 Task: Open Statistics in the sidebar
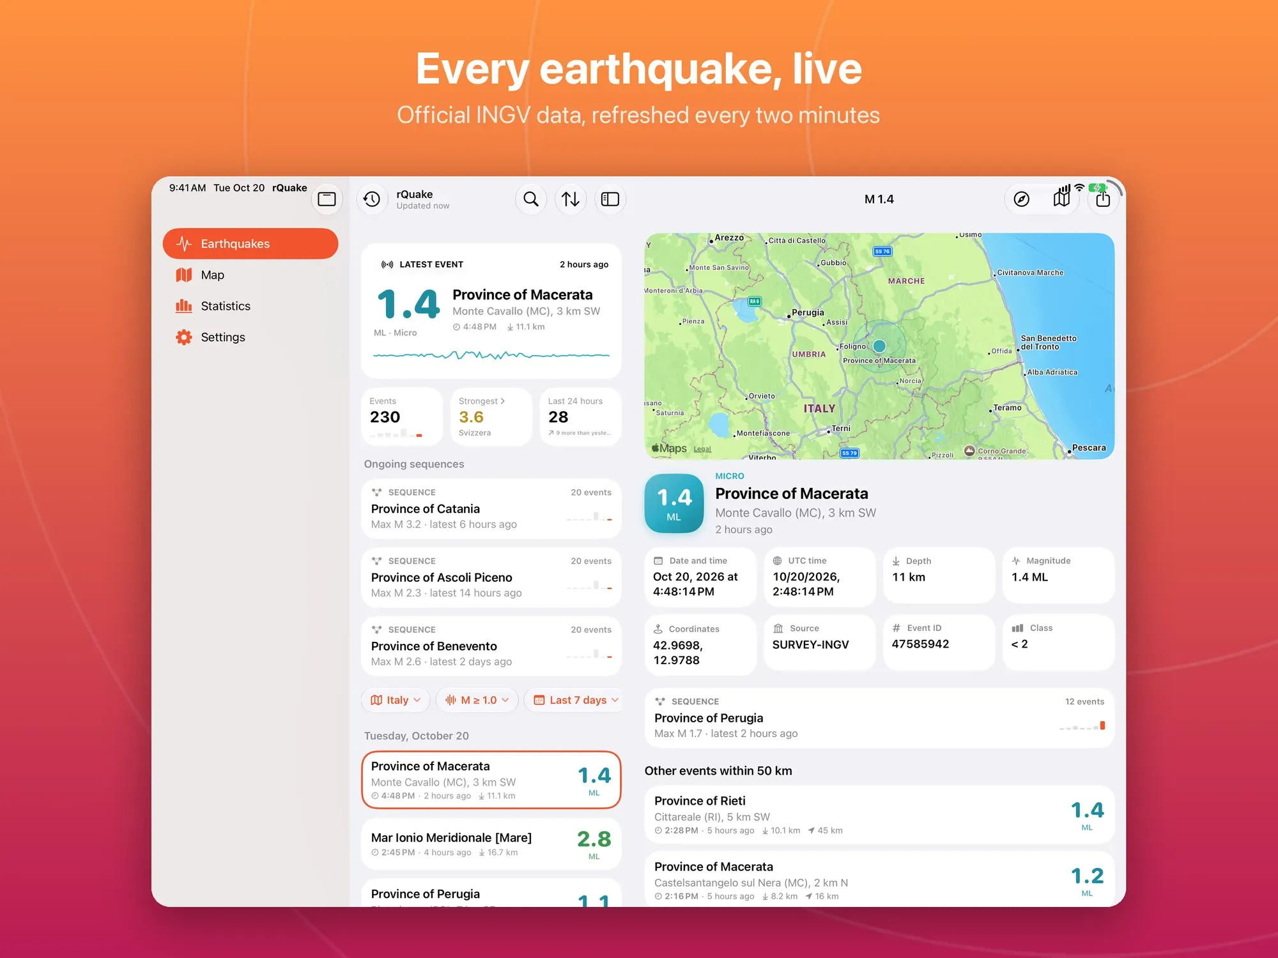pyautogui.click(x=250, y=306)
